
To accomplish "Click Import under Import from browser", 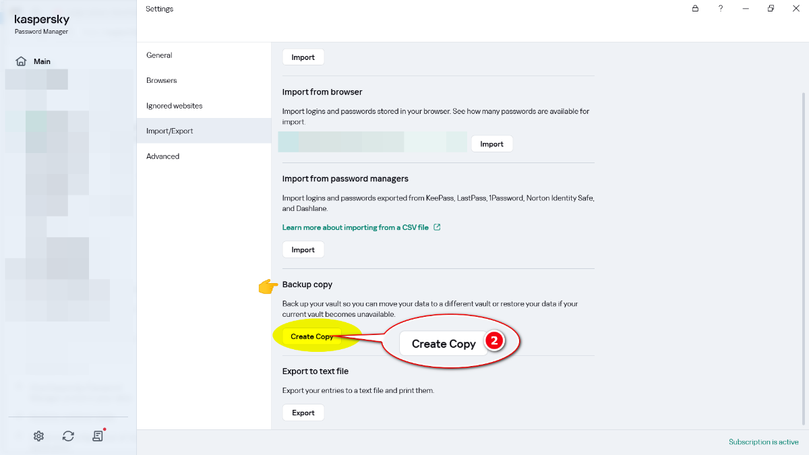I will [x=491, y=144].
